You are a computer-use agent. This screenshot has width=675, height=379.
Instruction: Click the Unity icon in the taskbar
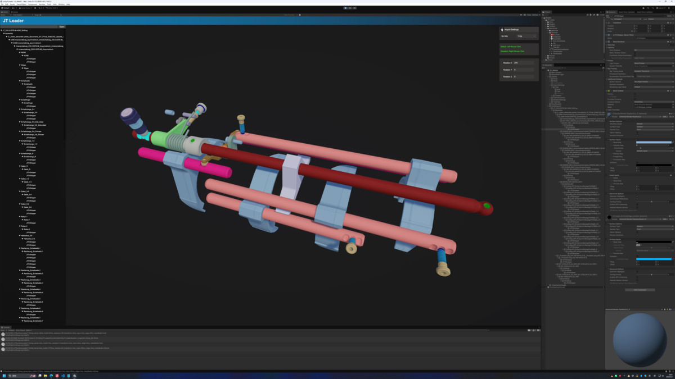pos(75,376)
